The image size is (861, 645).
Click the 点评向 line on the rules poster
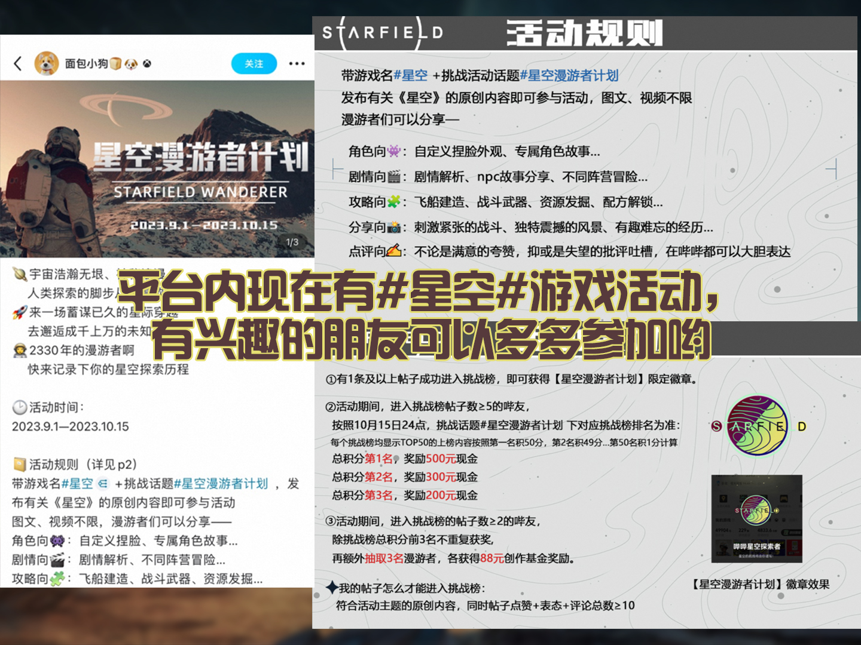[570, 251]
